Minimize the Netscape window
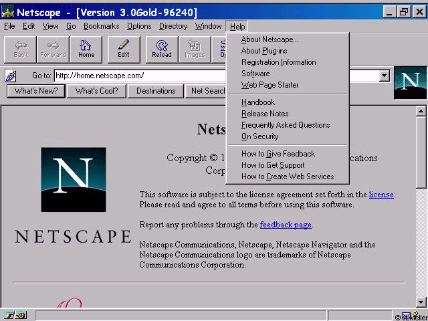Image resolution: width=428 pixels, height=321 pixels. (389, 12)
